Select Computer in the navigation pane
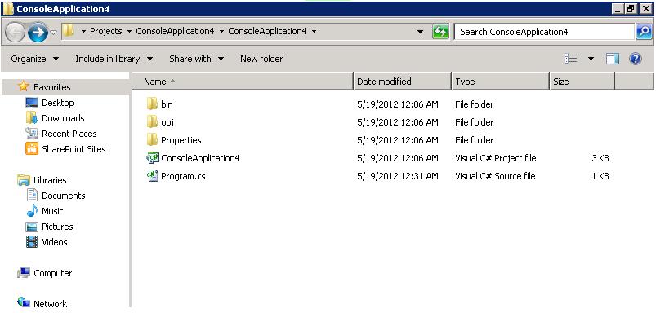 53,273
